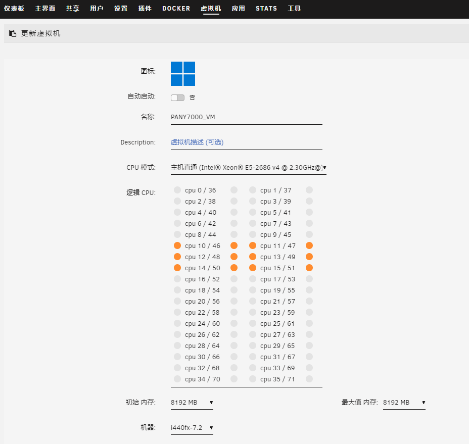This screenshot has width=469, height=444.
Task: Click the Windows logo VM icon
Action: click(182, 74)
